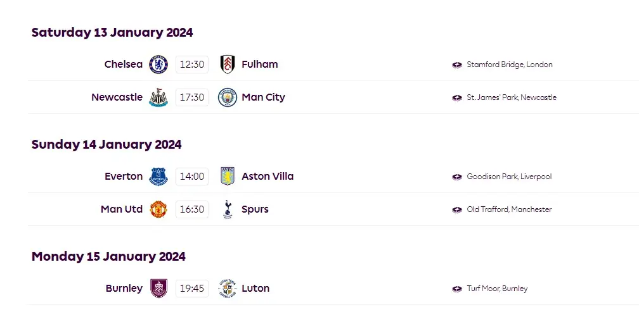Click the Burnley club crest
Viewport: 639px width, 324px height.
(x=158, y=288)
